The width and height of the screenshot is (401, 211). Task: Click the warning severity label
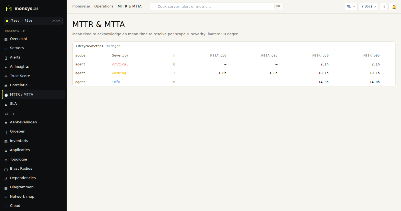(x=119, y=73)
